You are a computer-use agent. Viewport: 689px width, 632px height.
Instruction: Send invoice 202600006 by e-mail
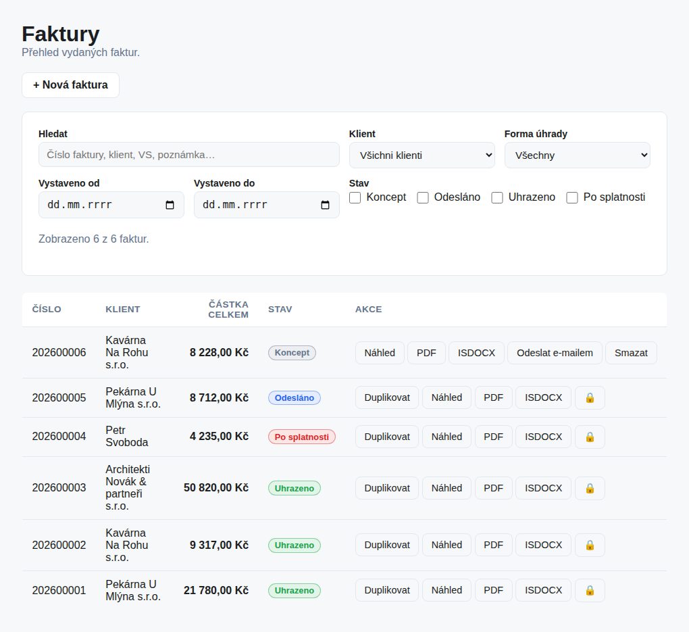point(555,353)
